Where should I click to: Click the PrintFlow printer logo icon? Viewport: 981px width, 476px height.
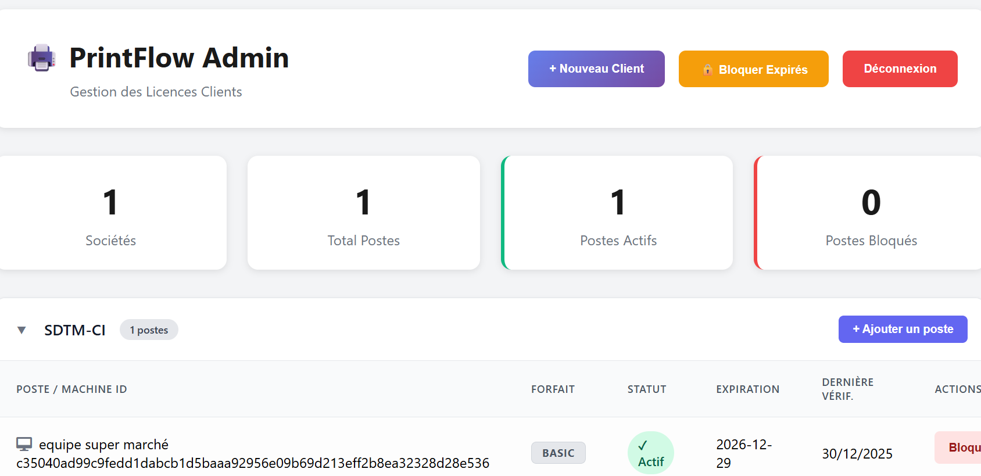click(x=41, y=58)
